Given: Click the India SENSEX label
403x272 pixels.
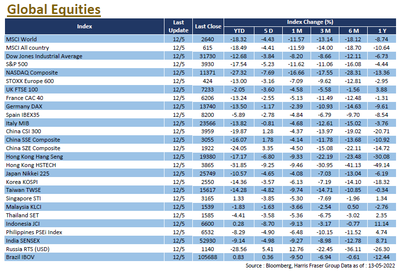Looking at the screenshot, I should (x=23, y=241).
